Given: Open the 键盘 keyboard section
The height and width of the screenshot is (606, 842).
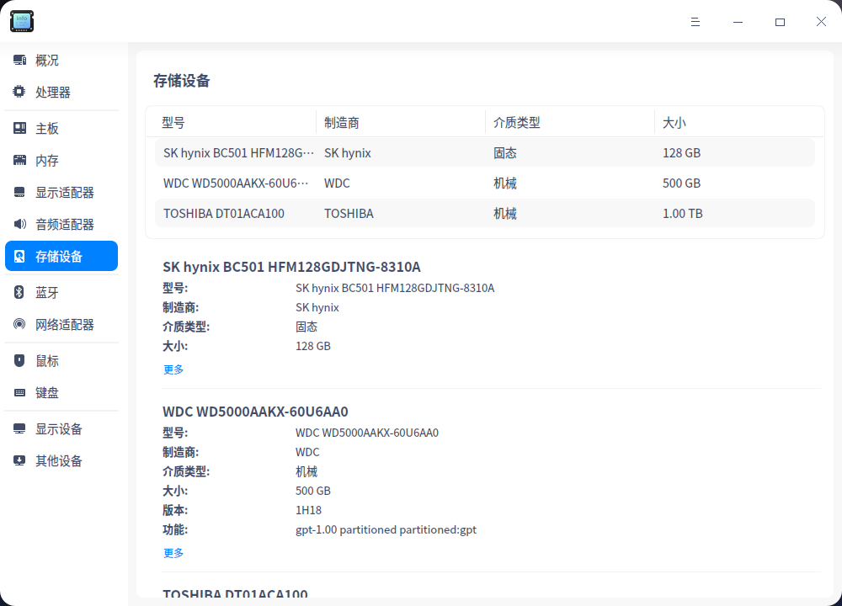Looking at the screenshot, I should click(46, 392).
